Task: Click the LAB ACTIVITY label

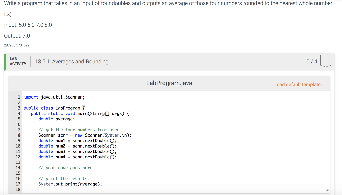Action: tap(18, 61)
